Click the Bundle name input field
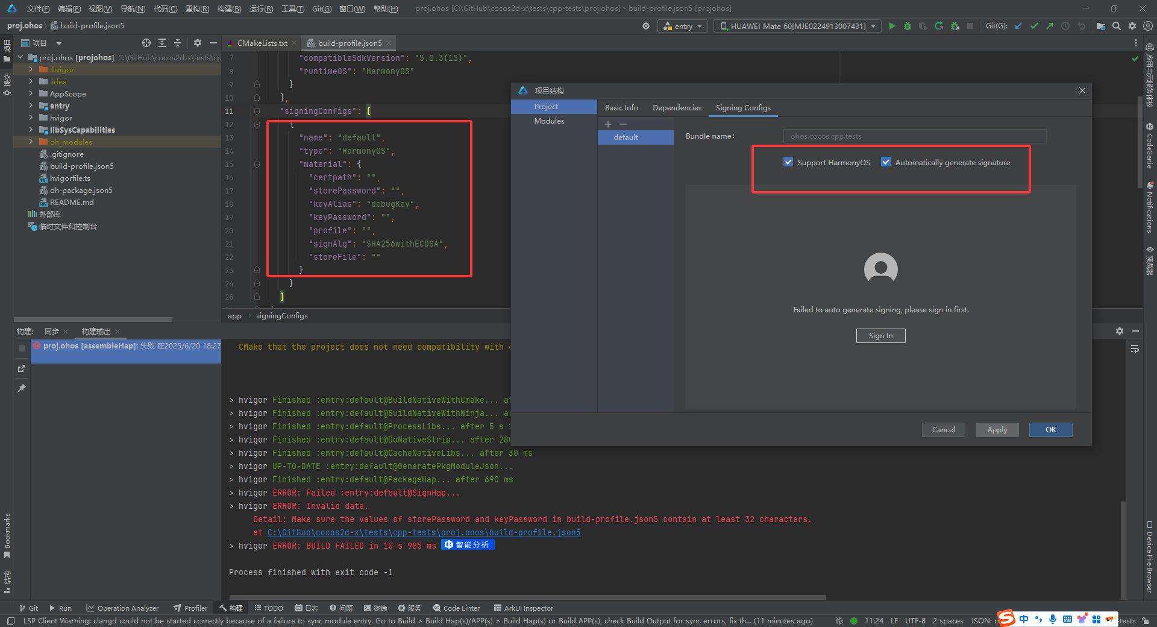This screenshot has height=627, width=1157. pos(914,136)
